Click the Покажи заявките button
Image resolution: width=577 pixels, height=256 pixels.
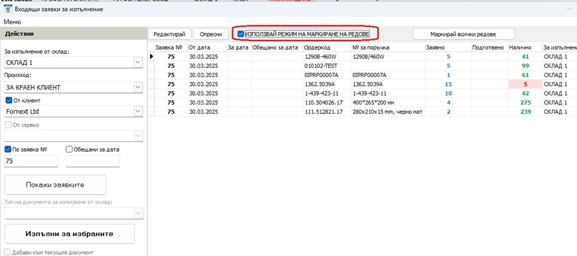(x=55, y=185)
